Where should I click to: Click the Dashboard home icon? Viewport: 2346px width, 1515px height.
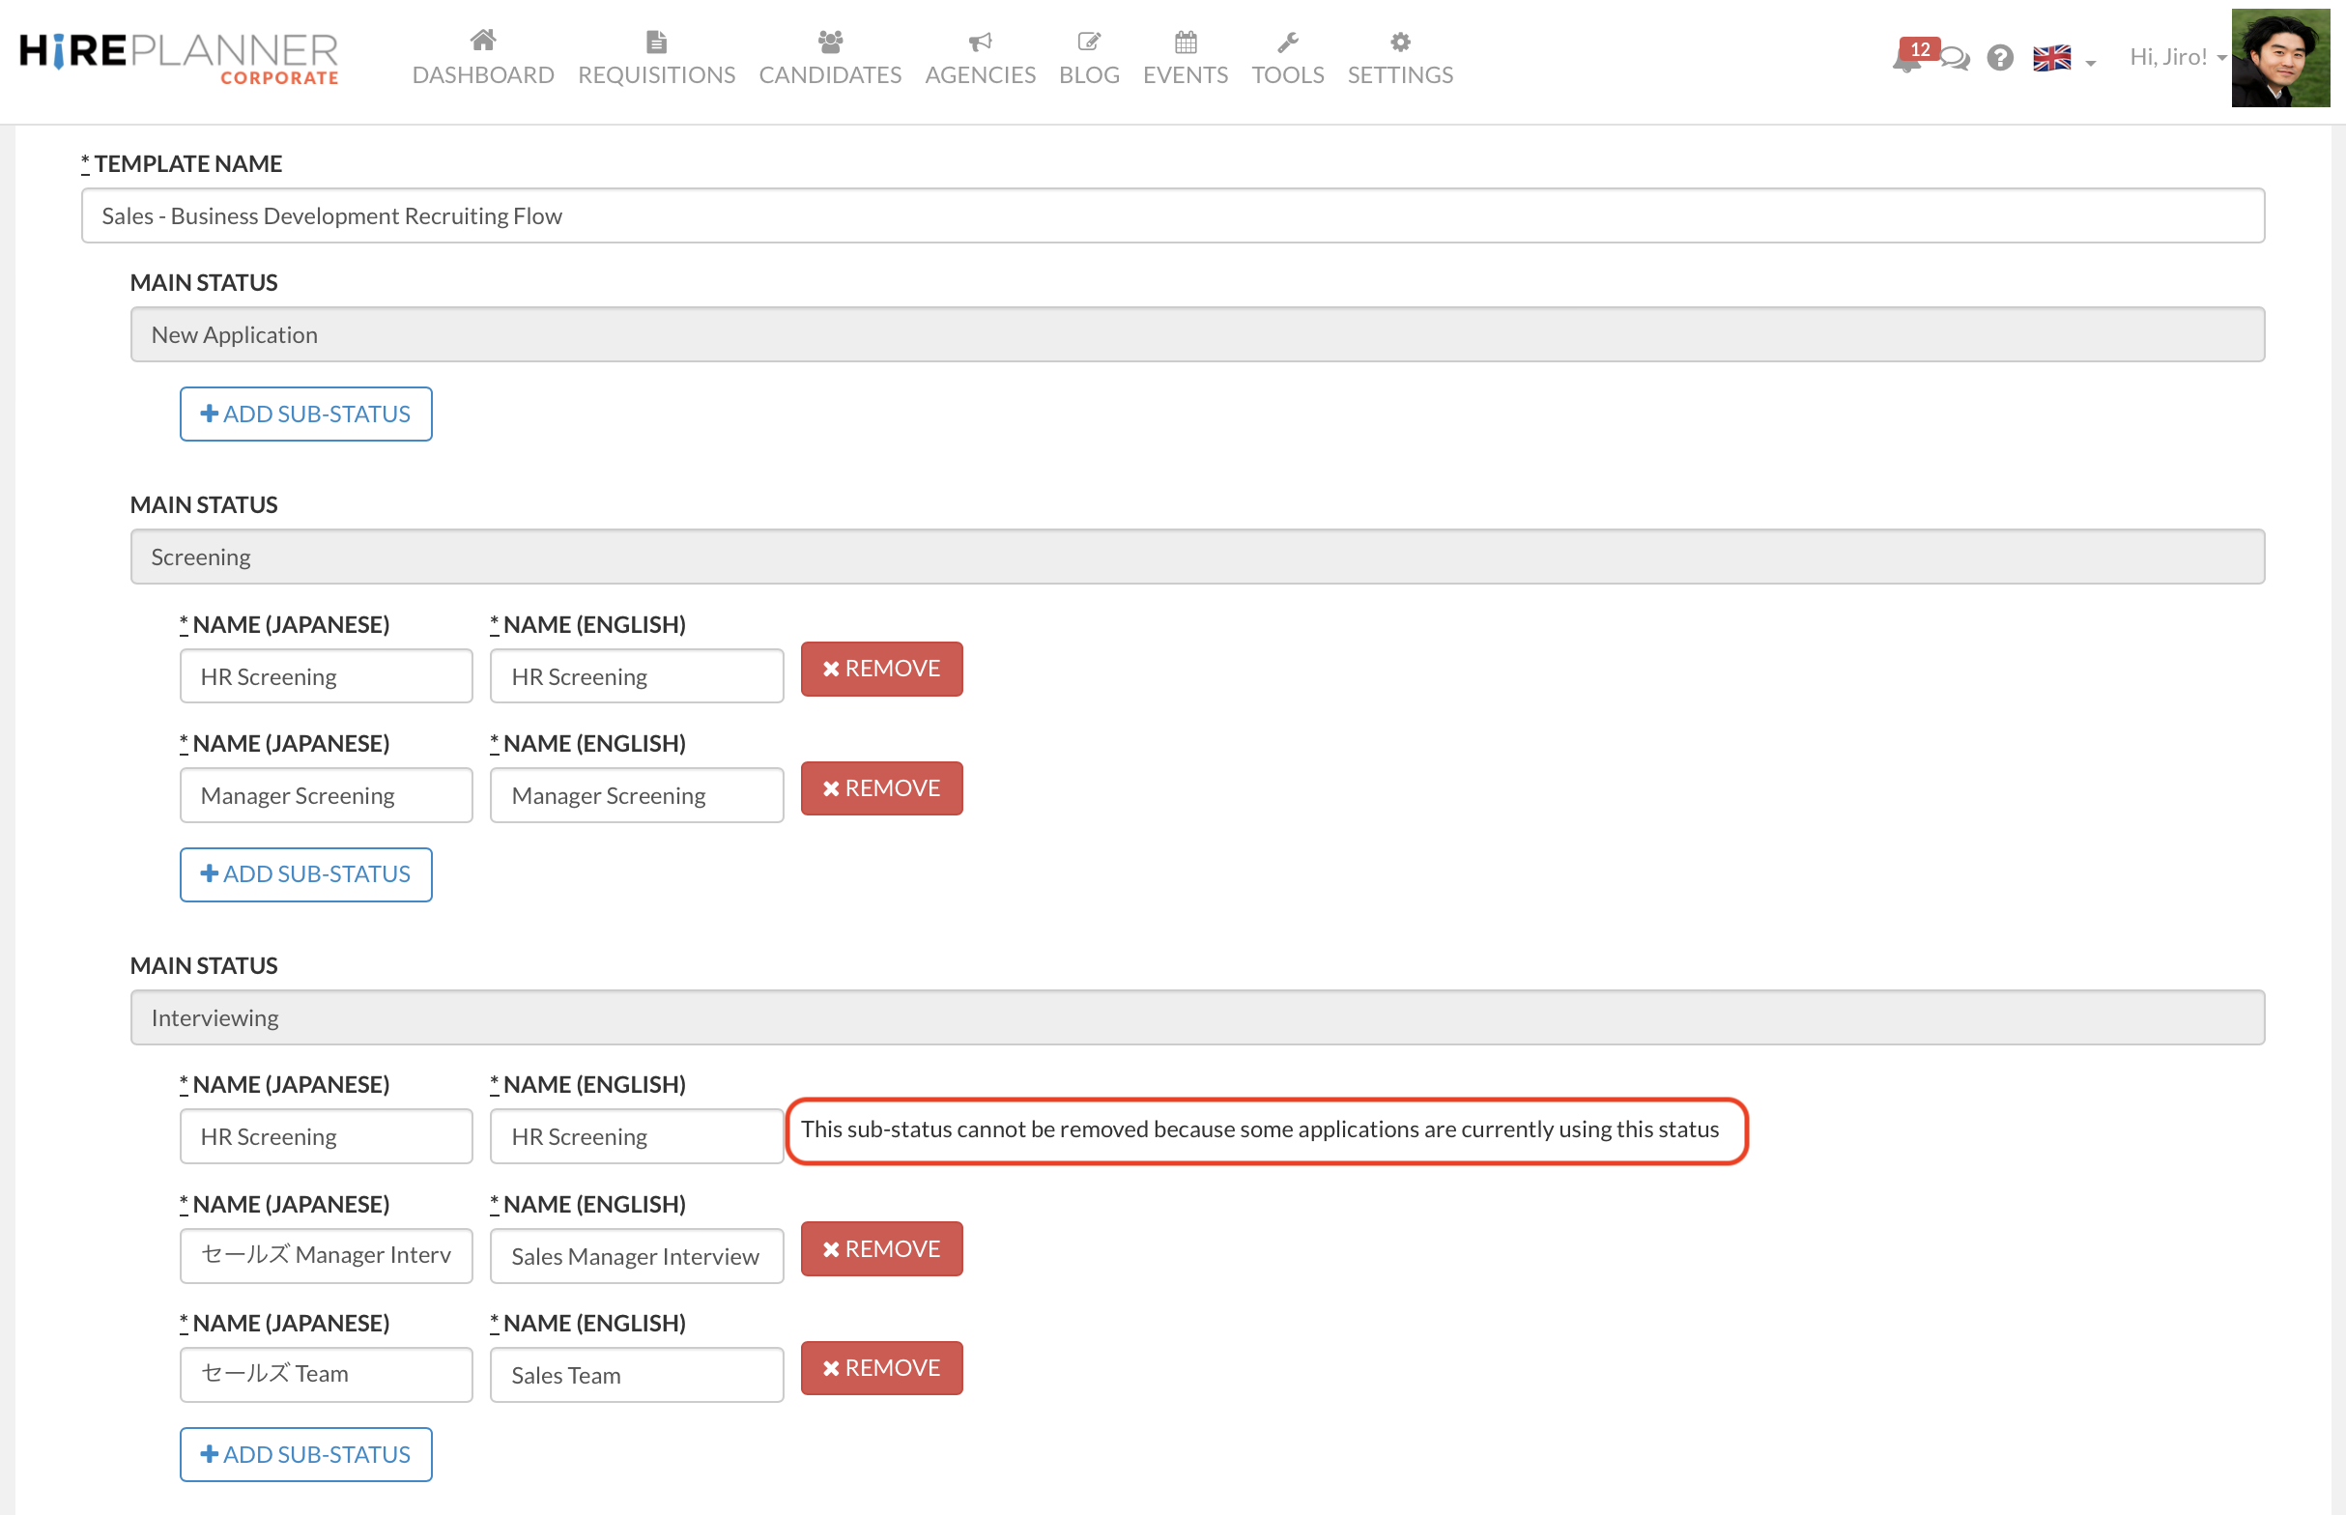point(482,42)
